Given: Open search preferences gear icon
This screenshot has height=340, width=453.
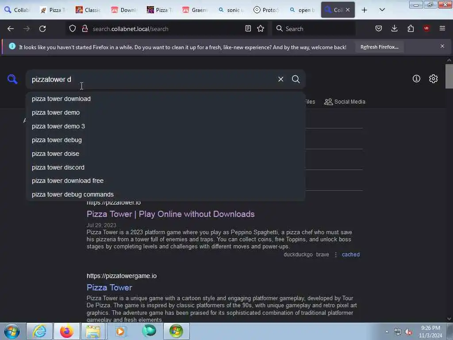Looking at the screenshot, I should [x=434, y=79].
